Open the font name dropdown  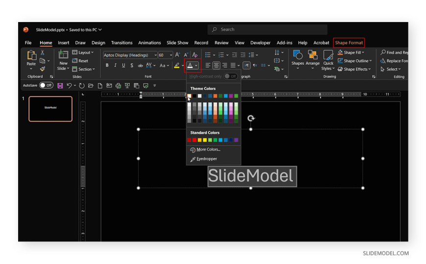(155, 55)
